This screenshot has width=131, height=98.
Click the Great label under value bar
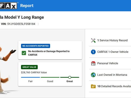(x=70, y=81)
